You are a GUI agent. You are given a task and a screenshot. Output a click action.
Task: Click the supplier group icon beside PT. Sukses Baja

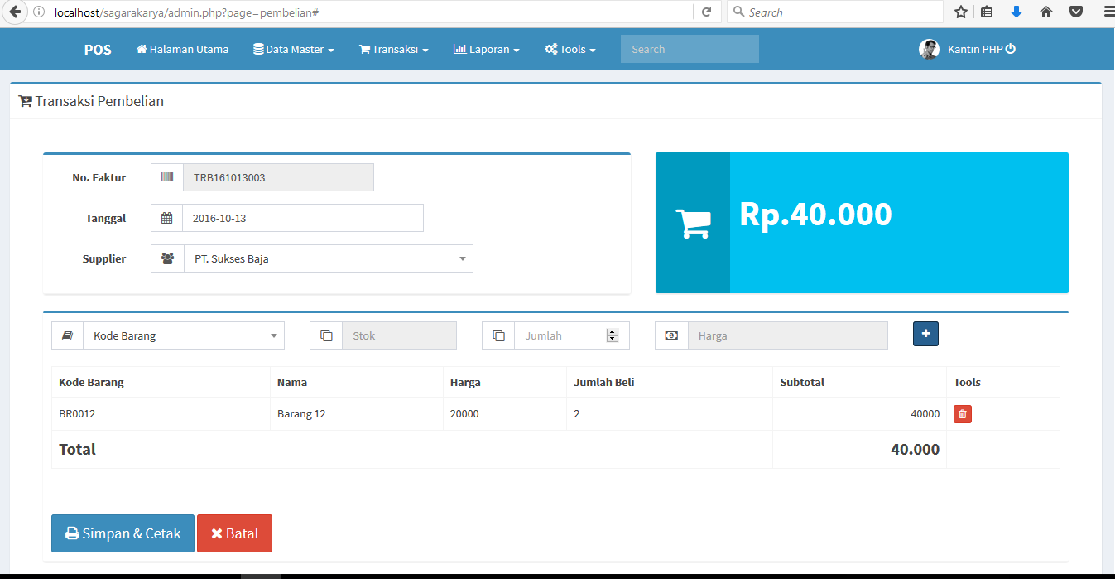tap(166, 258)
